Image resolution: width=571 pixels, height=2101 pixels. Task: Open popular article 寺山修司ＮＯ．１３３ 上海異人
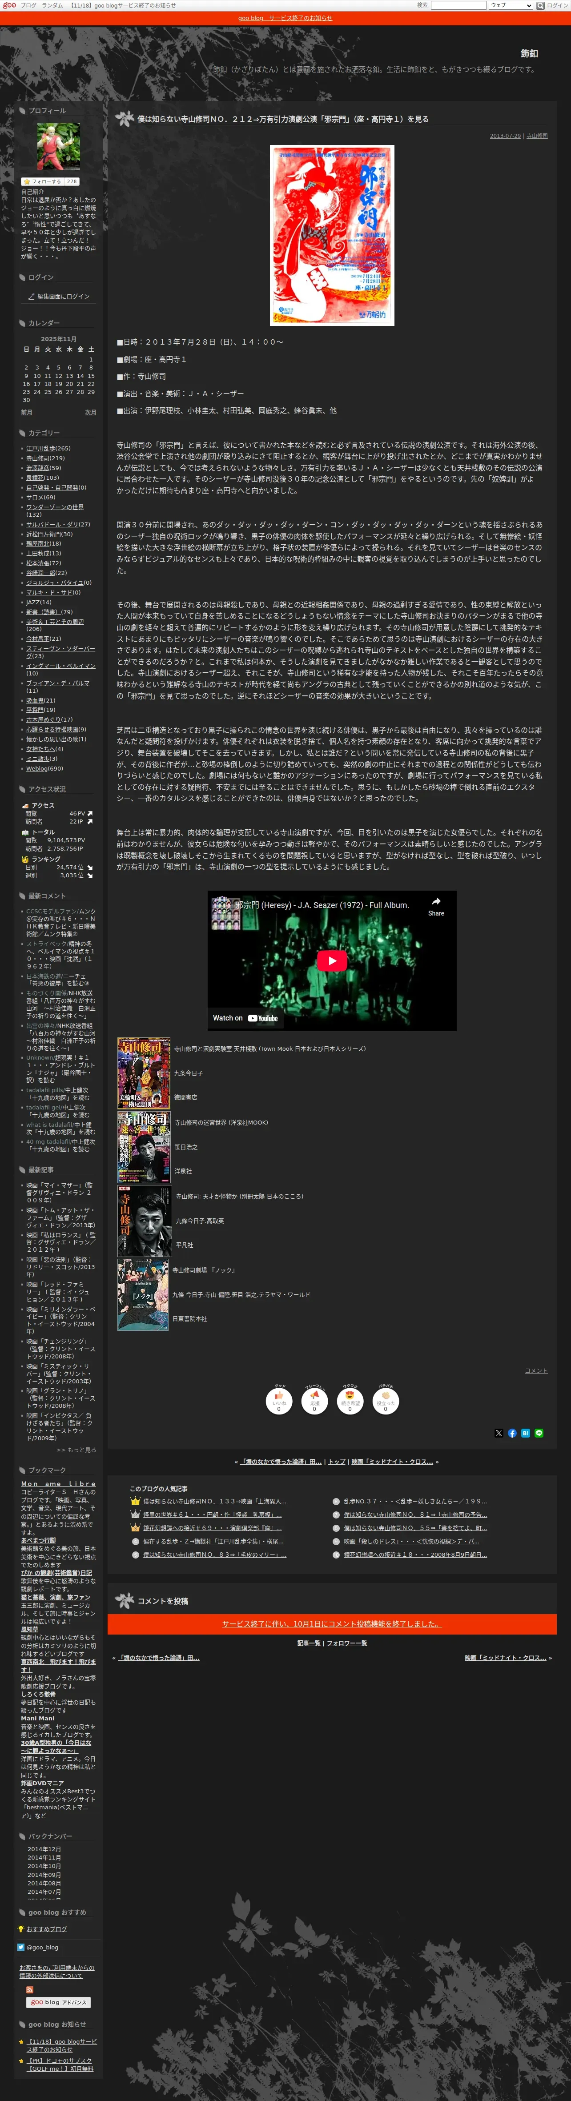pos(214,1501)
